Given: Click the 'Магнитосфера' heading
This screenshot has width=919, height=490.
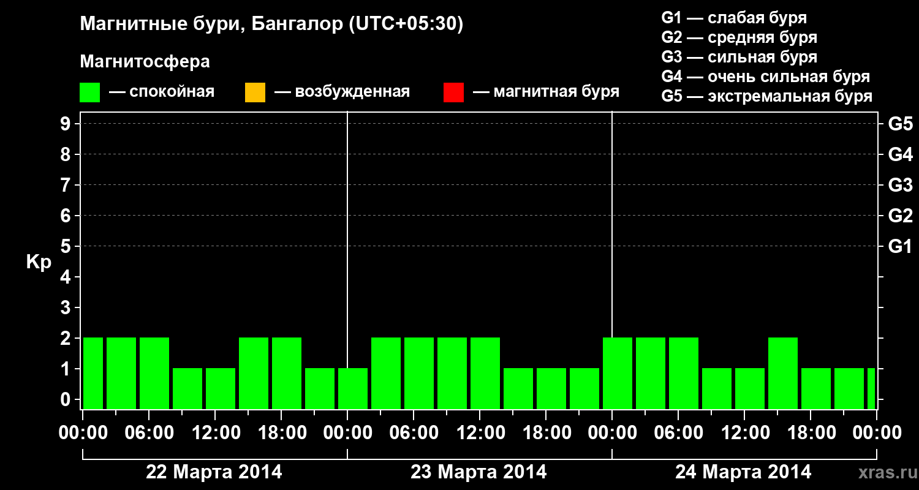Looking at the screenshot, I should [145, 62].
